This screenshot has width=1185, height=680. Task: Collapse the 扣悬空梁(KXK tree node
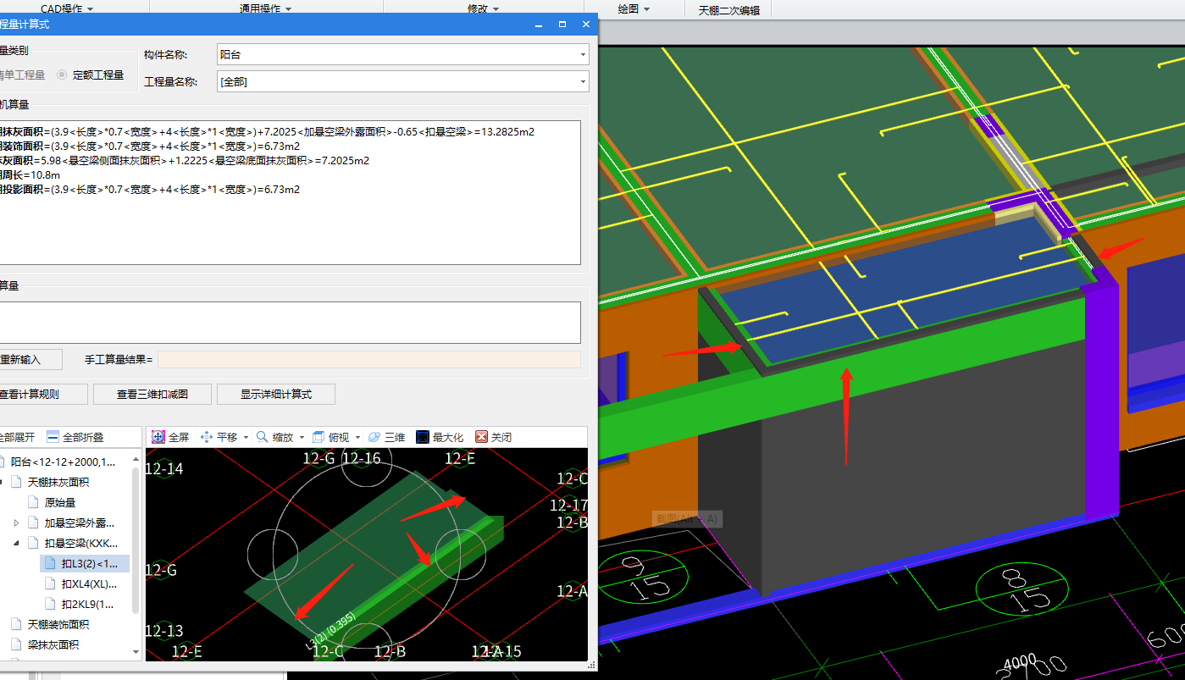[16, 543]
